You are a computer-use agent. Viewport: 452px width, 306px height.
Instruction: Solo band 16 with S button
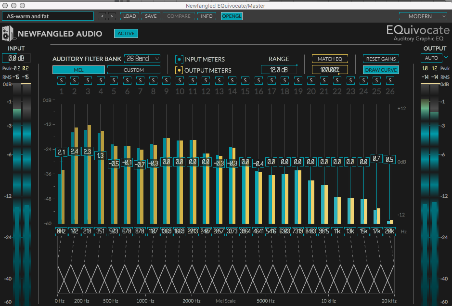pyautogui.click(x=258, y=81)
